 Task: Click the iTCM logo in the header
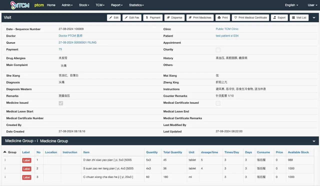[x=20, y=5]
